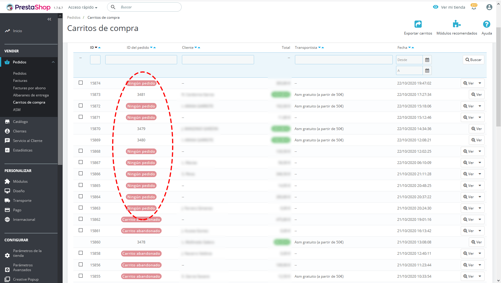Open Facturas in the Pedidos submenu
The width and height of the screenshot is (501, 283).
pos(20,81)
